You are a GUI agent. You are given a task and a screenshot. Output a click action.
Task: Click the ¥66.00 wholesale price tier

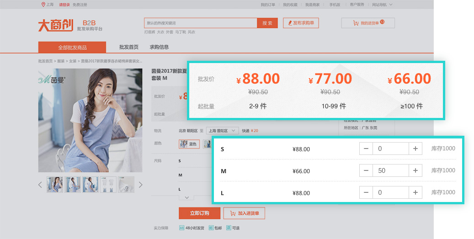tap(409, 79)
